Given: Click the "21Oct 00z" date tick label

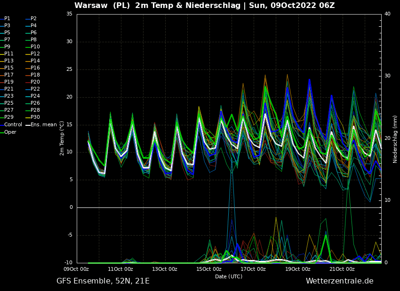Looking at the screenshot, I should (x=342, y=269).
